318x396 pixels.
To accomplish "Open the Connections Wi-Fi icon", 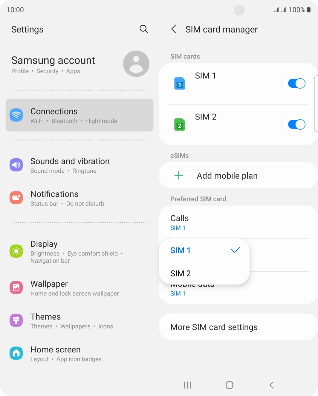I will pyautogui.click(x=16, y=115).
